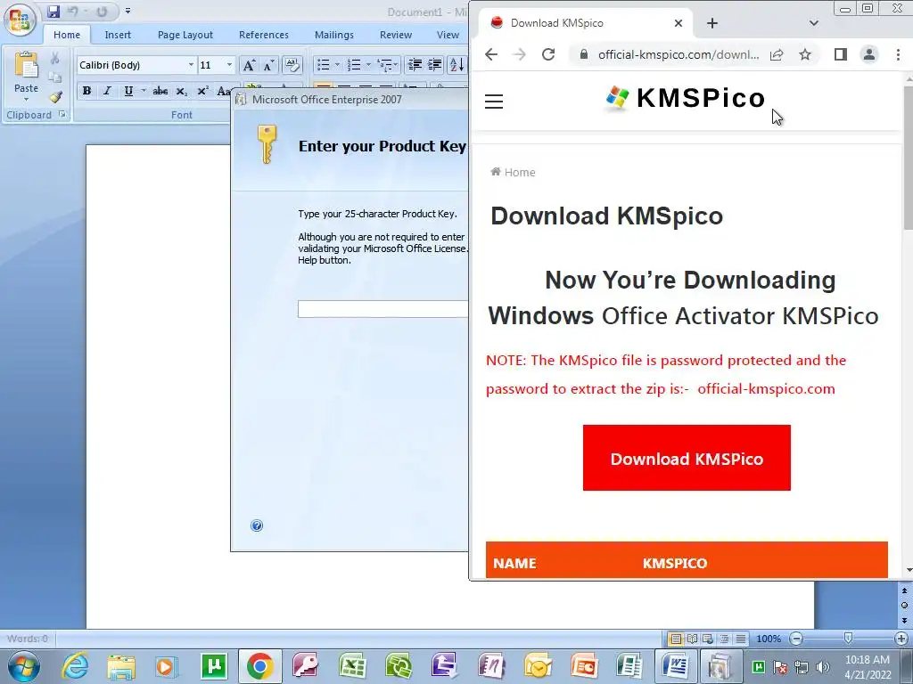Screen dimensions: 913x684
Task: Open the Mailings ribbon tab
Action: pos(334,35)
